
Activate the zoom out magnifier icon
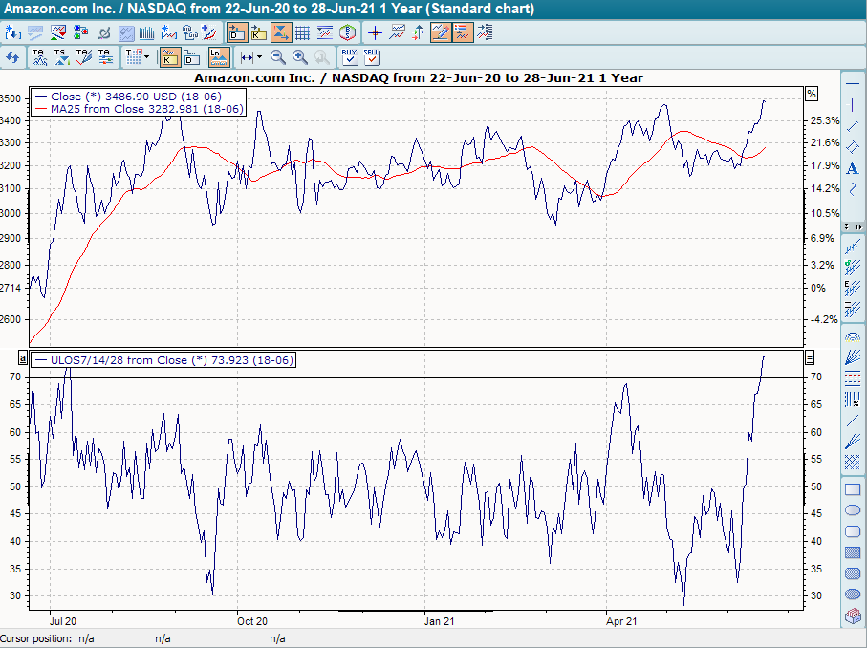[276, 57]
